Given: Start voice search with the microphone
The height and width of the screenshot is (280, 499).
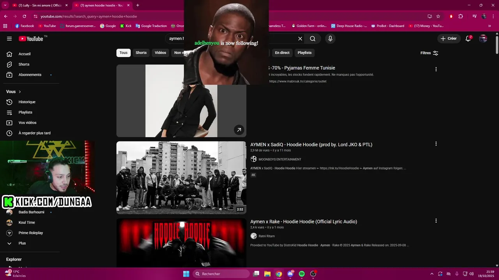Looking at the screenshot, I should click(330, 38).
